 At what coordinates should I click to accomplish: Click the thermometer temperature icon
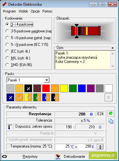[x=9, y=127]
